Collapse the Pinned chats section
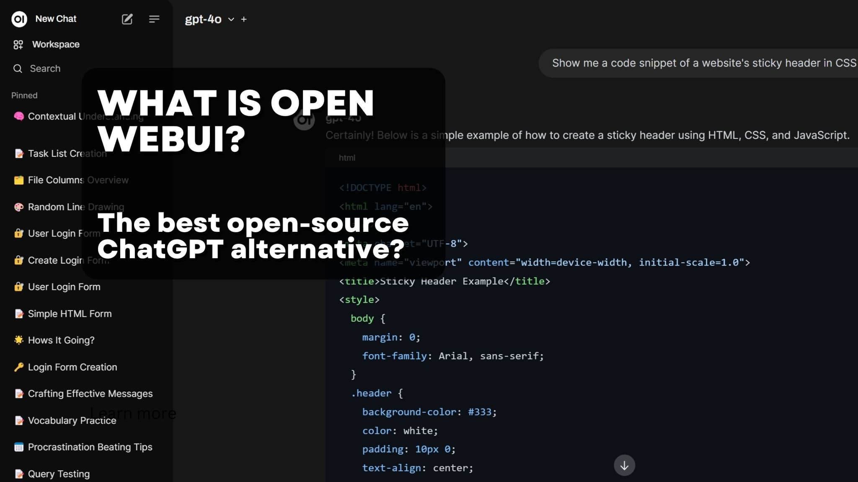 (24, 95)
